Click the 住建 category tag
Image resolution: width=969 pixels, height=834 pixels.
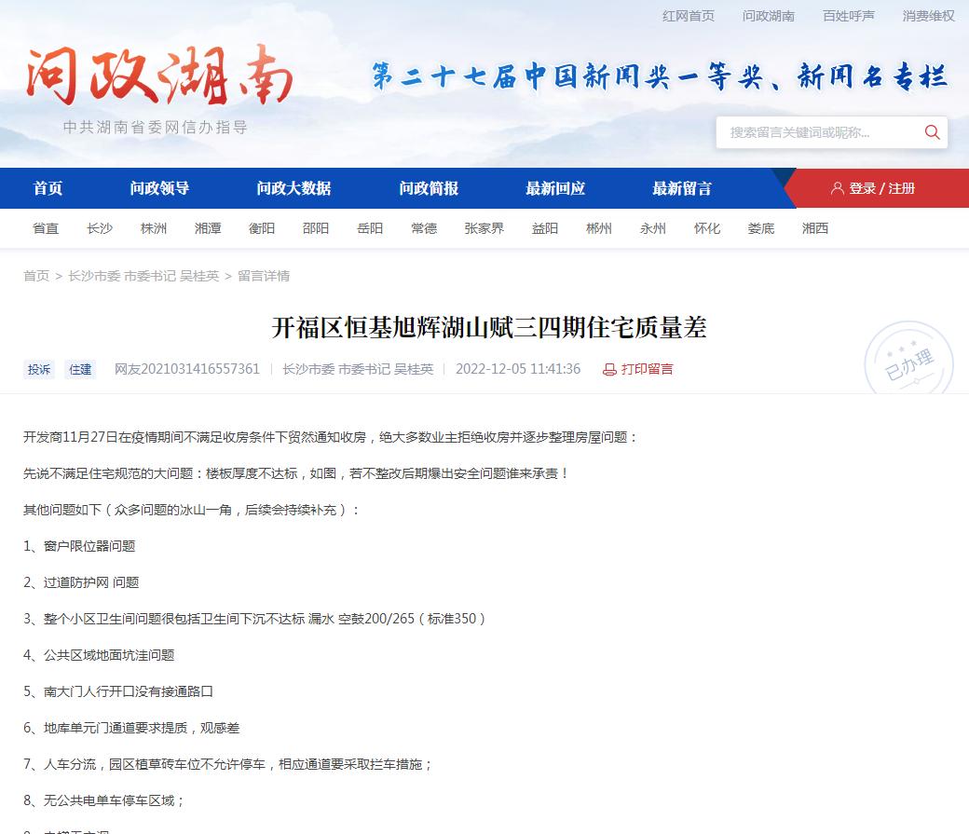[x=80, y=369]
